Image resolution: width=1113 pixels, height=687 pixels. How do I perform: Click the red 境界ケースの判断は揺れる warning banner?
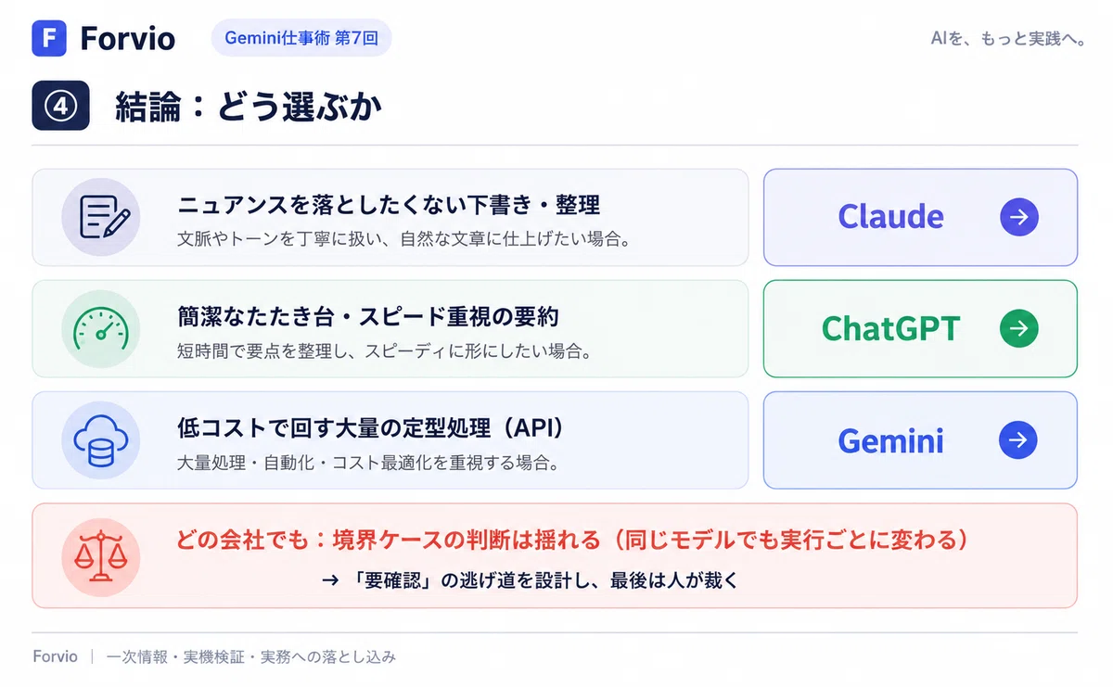(555, 555)
